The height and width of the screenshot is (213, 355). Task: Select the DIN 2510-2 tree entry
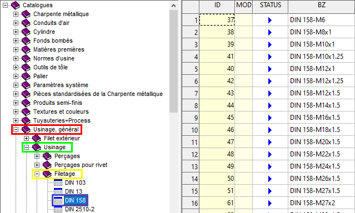[x=79, y=209]
